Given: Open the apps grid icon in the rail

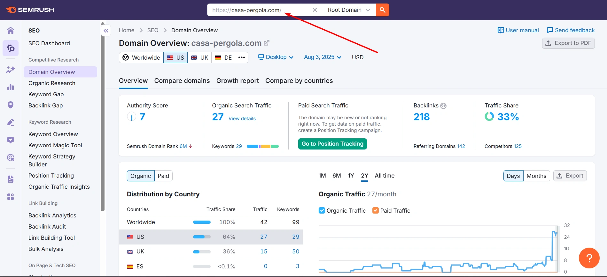Looking at the screenshot, I should [11, 197].
